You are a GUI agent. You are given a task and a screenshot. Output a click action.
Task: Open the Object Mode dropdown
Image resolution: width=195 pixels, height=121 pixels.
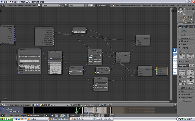point(36,115)
